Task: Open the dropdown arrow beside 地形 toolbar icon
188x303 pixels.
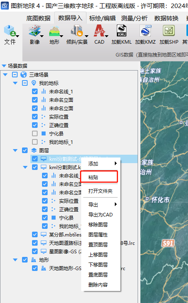Action: pos(62,36)
